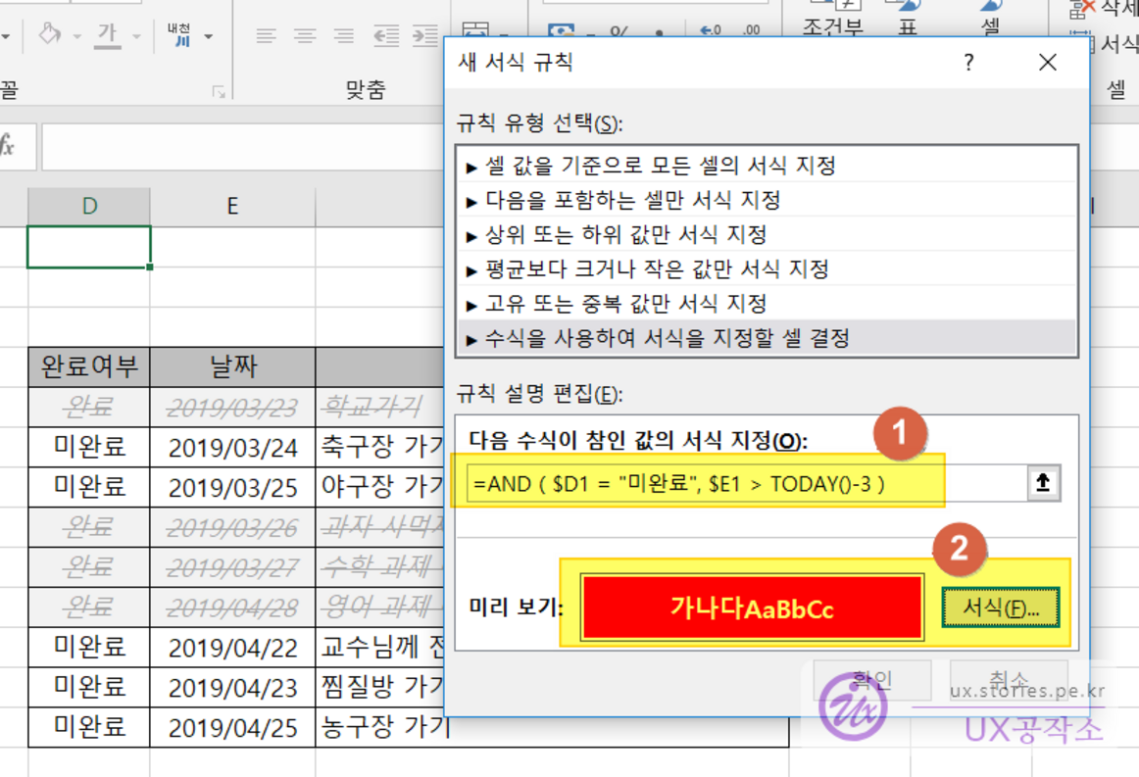Click the align left icon in ribbon
1139x777 pixels.
pos(266,36)
